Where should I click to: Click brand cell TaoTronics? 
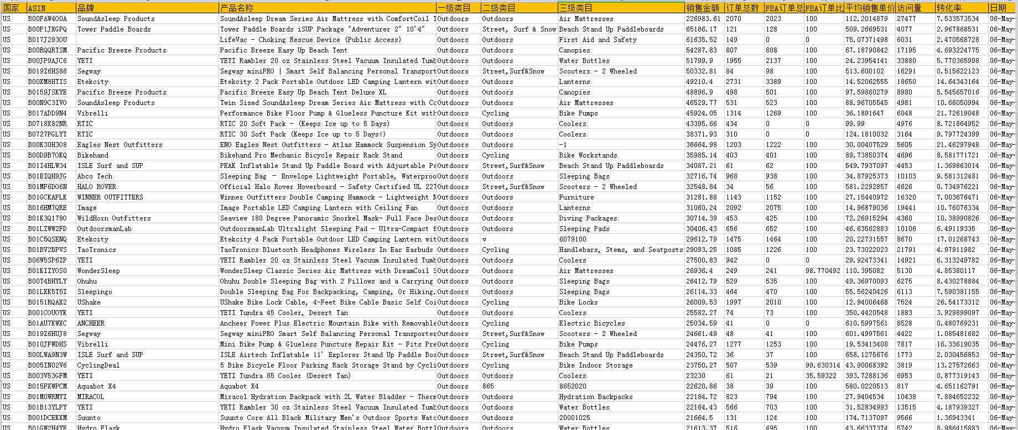pyautogui.click(x=147, y=250)
